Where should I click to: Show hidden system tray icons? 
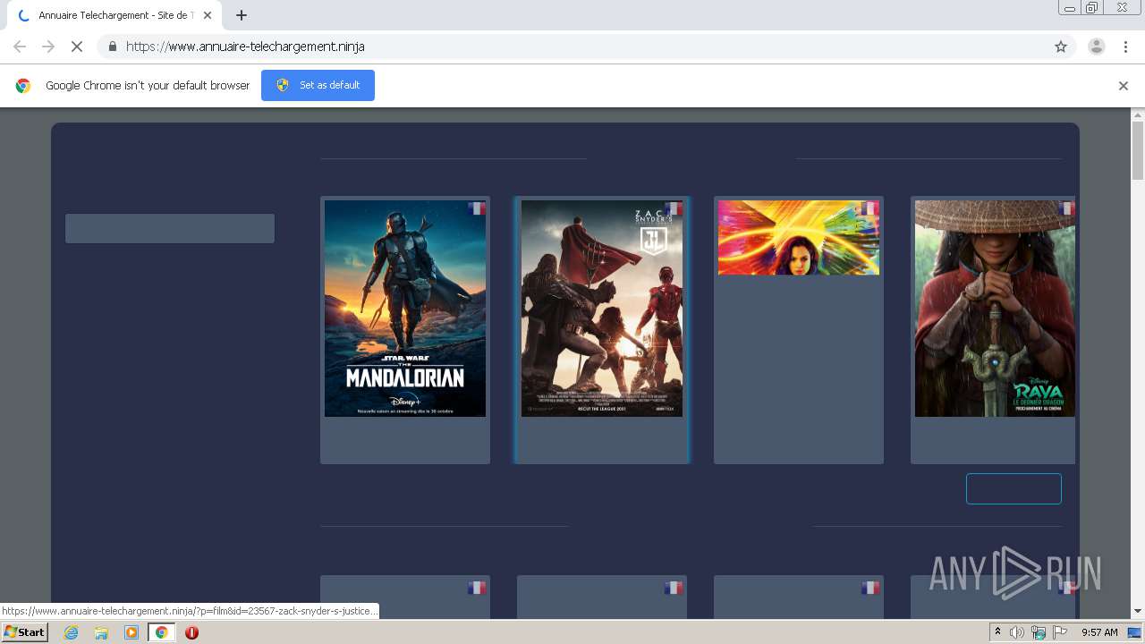(997, 631)
